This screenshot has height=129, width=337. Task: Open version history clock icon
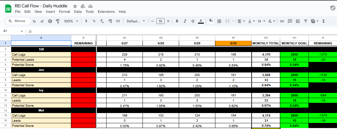(x=332, y=8)
